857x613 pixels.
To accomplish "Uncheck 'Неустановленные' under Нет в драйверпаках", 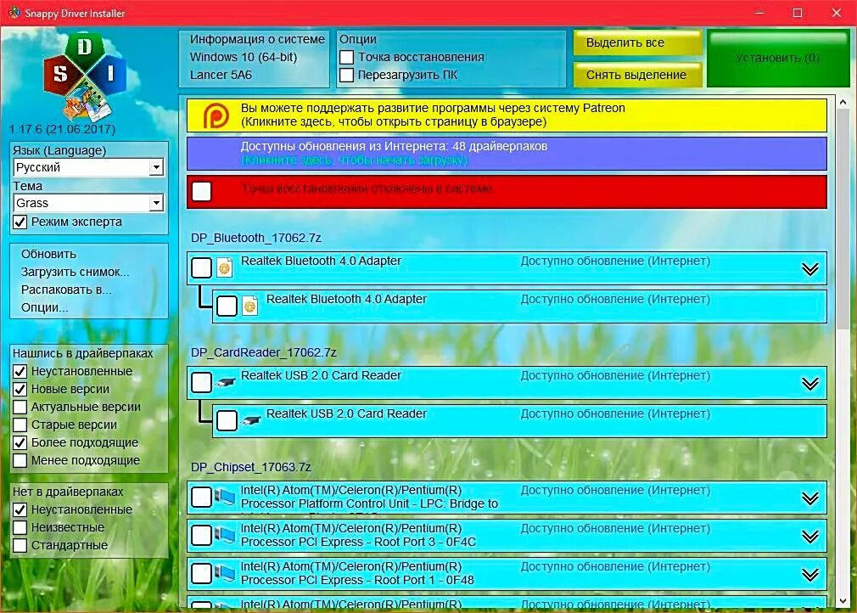I will click(x=20, y=509).
